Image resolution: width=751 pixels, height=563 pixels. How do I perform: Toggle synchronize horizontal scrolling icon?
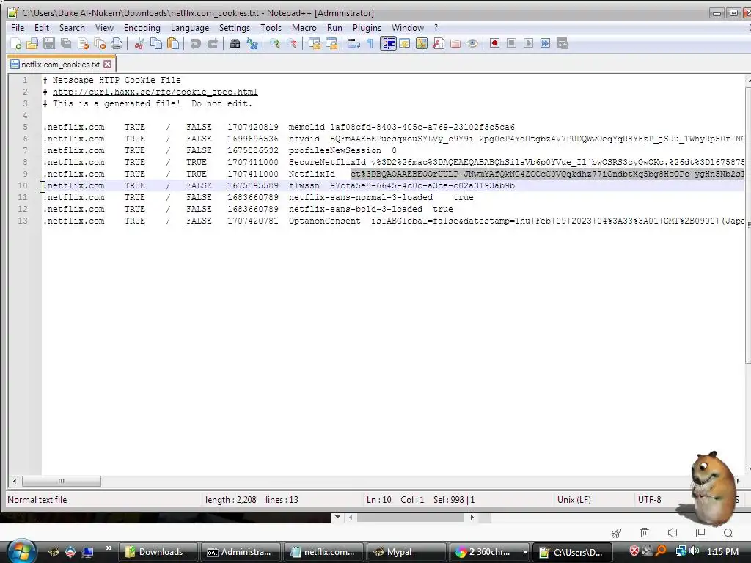[x=331, y=43]
